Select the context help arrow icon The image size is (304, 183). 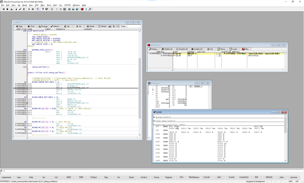coord(47,9)
